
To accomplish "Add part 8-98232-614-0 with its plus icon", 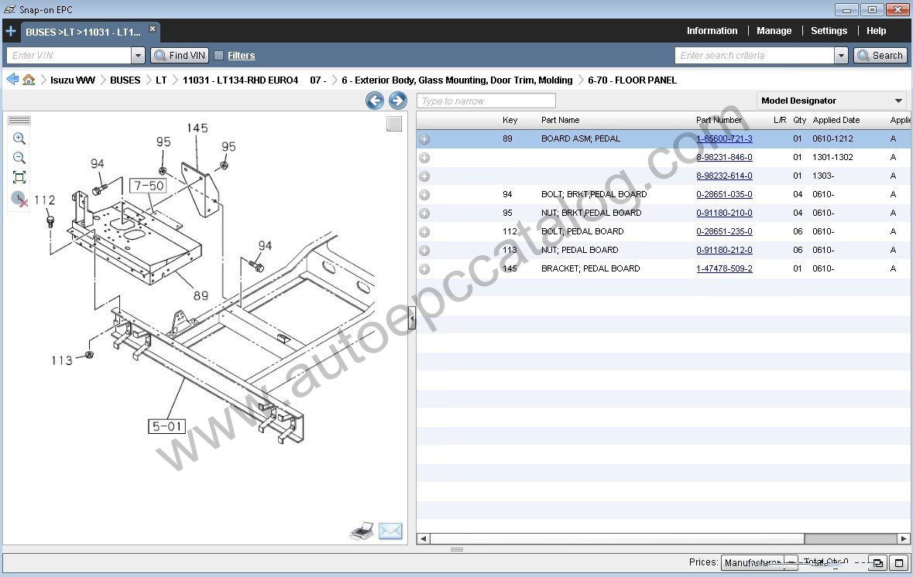I will 424,176.
